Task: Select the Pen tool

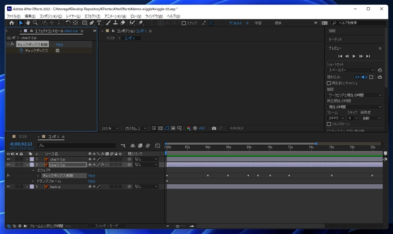Action: 92,23
